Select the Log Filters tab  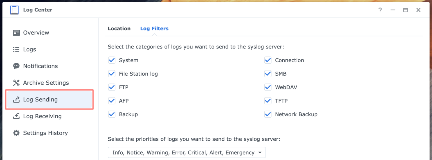[x=154, y=29]
